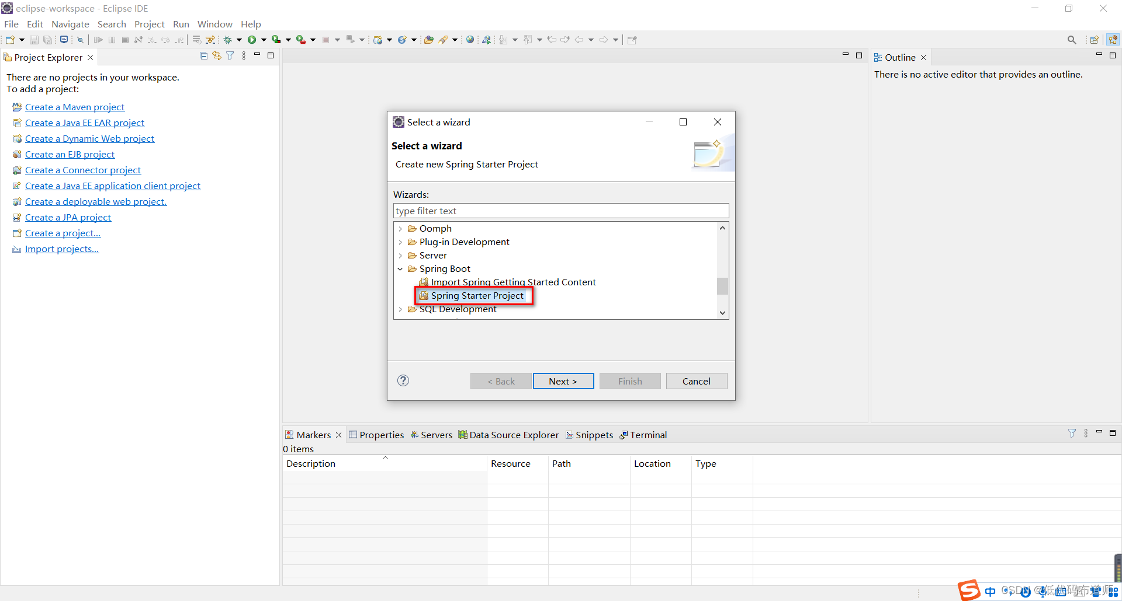Open dropdown arrow next to Run icon
Image resolution: width=1122 pixels, height=601 pixels.
click(x=264, y=40)
